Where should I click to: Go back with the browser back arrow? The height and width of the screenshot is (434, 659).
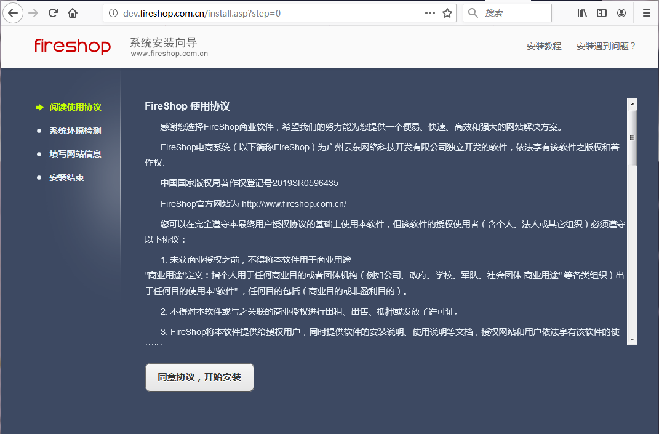coord(13,13)
